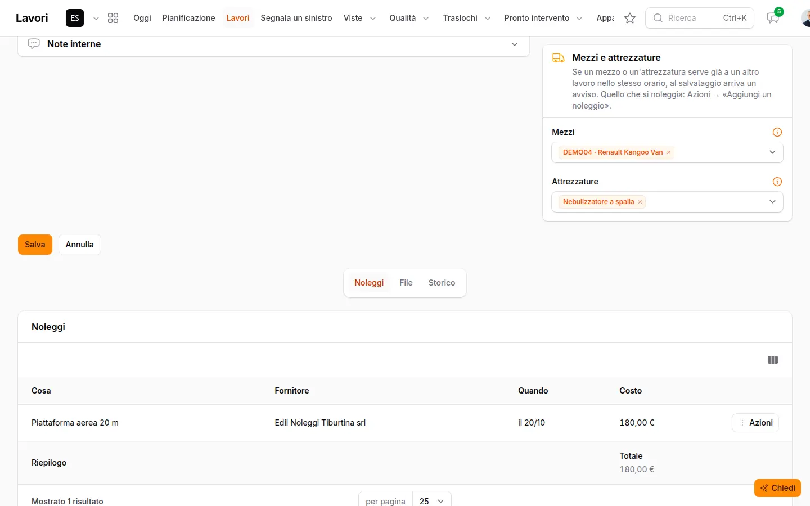Switch to the Noleggi tab
The image size is (810, 506).
pyautogui.click(x=369, y=283)
